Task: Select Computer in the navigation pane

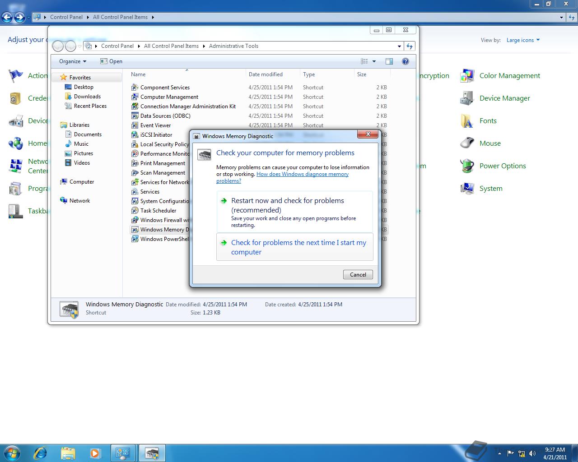Action: tap(77, 182)
